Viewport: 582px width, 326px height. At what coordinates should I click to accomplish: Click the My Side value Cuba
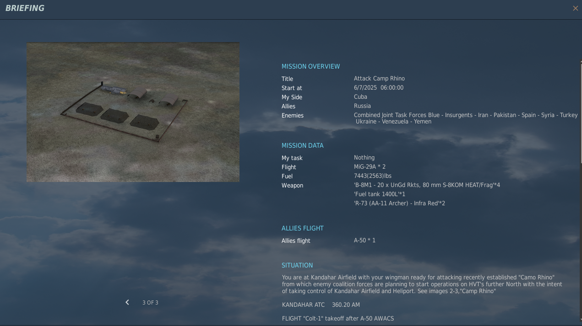point(360,97)
